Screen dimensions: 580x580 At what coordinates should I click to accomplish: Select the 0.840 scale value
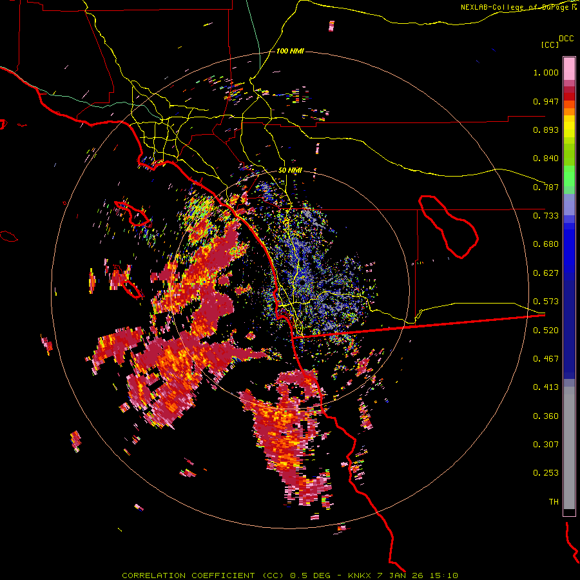point(546,159)
